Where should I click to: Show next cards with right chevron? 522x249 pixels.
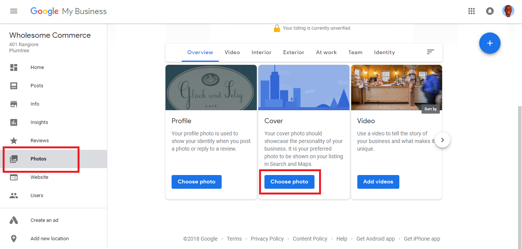(x=443, y=140)
